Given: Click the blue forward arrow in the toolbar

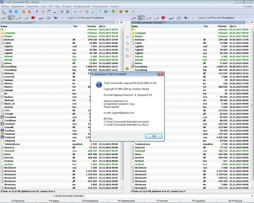Looking at the screenshot, I should point(16,12).
